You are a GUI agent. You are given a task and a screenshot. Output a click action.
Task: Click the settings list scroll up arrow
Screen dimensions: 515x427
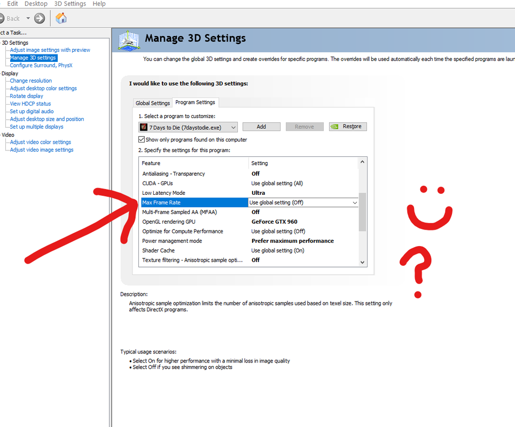pyautogui.click(x=362, y=162)
